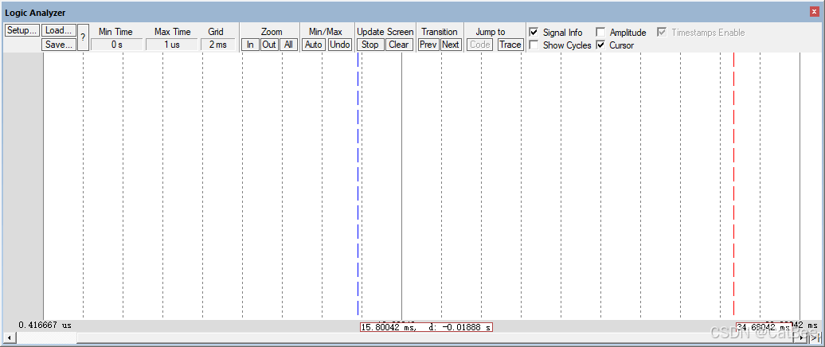
Task: Click the red dashed cursor line
Action: pos(733,184)
